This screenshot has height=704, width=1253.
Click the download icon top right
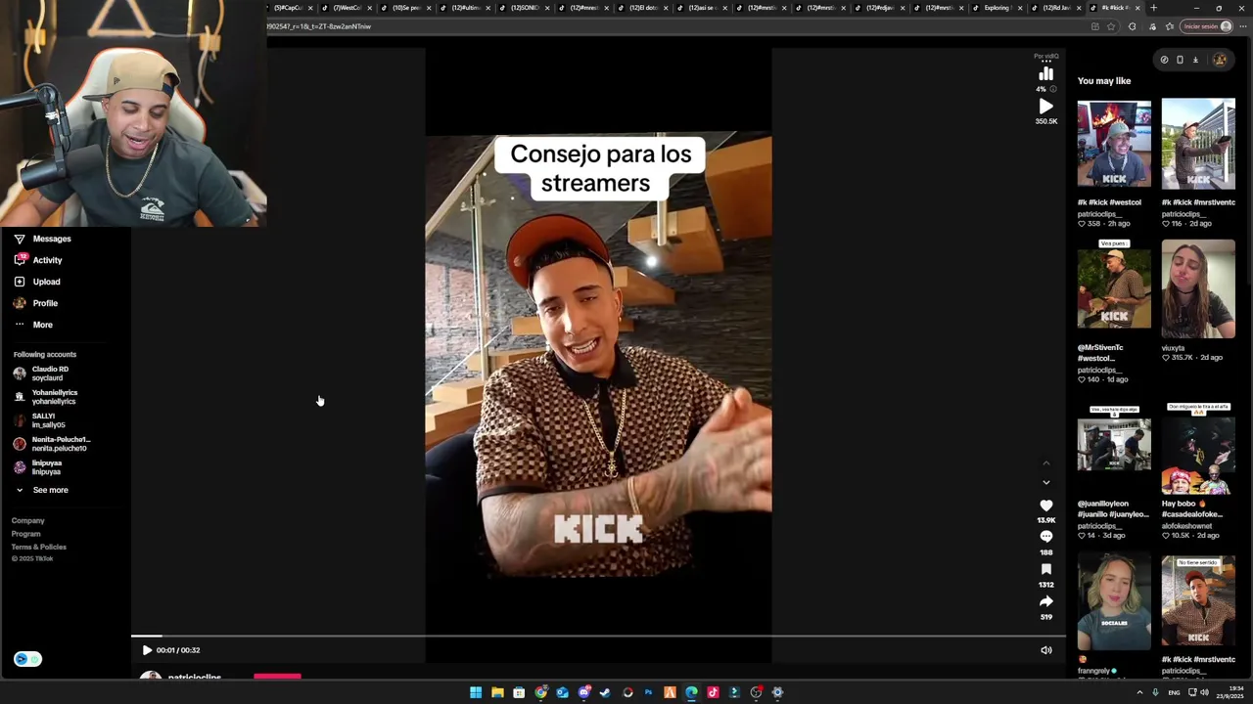(1195, 60)
